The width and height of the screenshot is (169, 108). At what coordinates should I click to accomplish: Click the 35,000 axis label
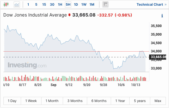pyautogui.click(x=156, y=34)
